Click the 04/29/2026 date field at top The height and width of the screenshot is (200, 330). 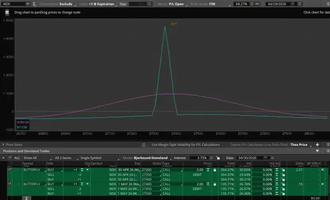pyautogui.click(x=278, y=4)
